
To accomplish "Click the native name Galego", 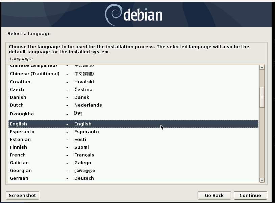I will point(83,163).
